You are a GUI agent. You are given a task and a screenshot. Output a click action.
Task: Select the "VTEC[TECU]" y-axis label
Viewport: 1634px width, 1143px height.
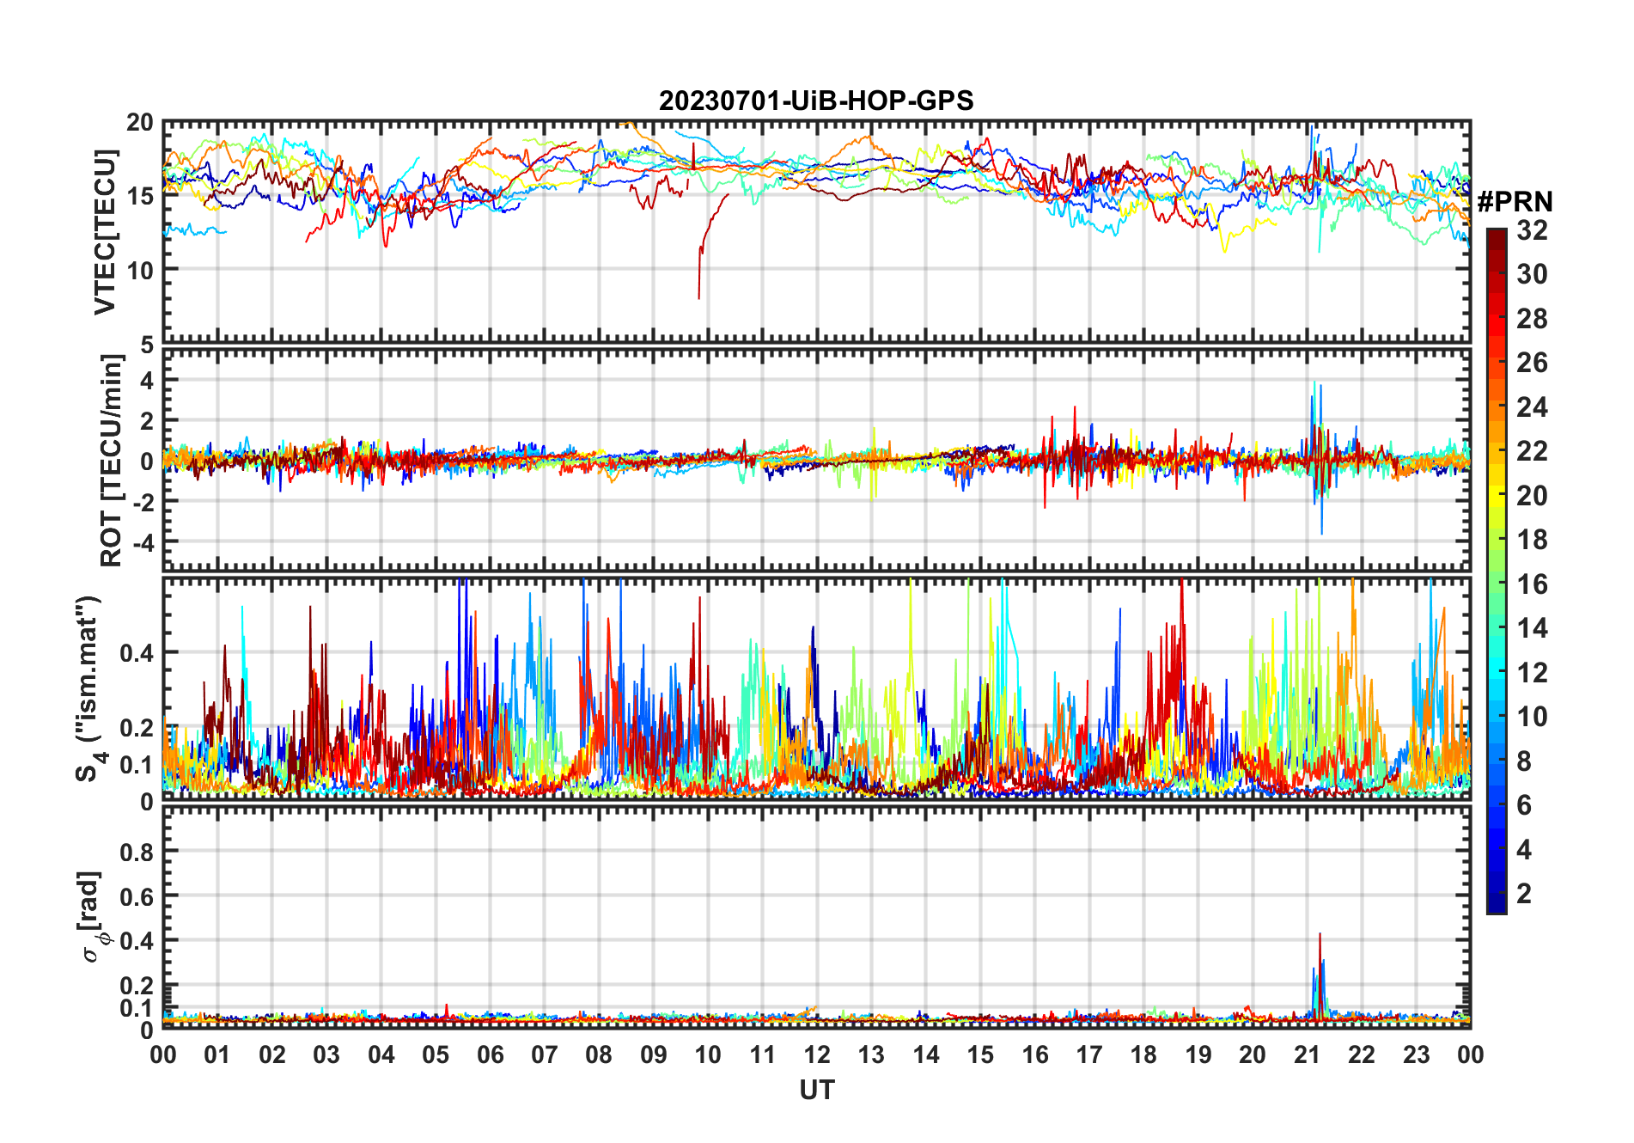click(x=105, y=232)
